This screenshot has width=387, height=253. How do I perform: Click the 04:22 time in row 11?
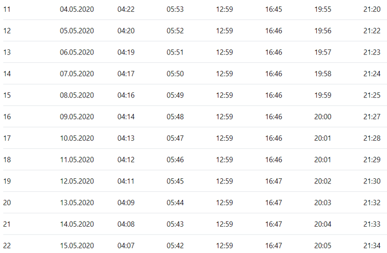126,9
